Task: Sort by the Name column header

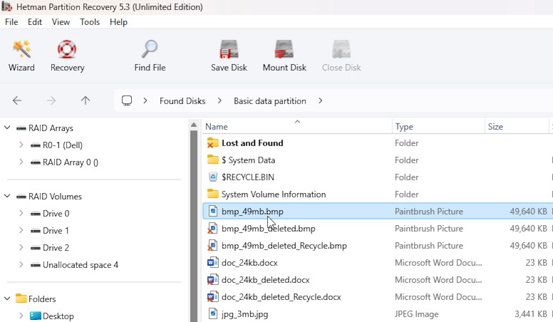Action: coord(297,127)
